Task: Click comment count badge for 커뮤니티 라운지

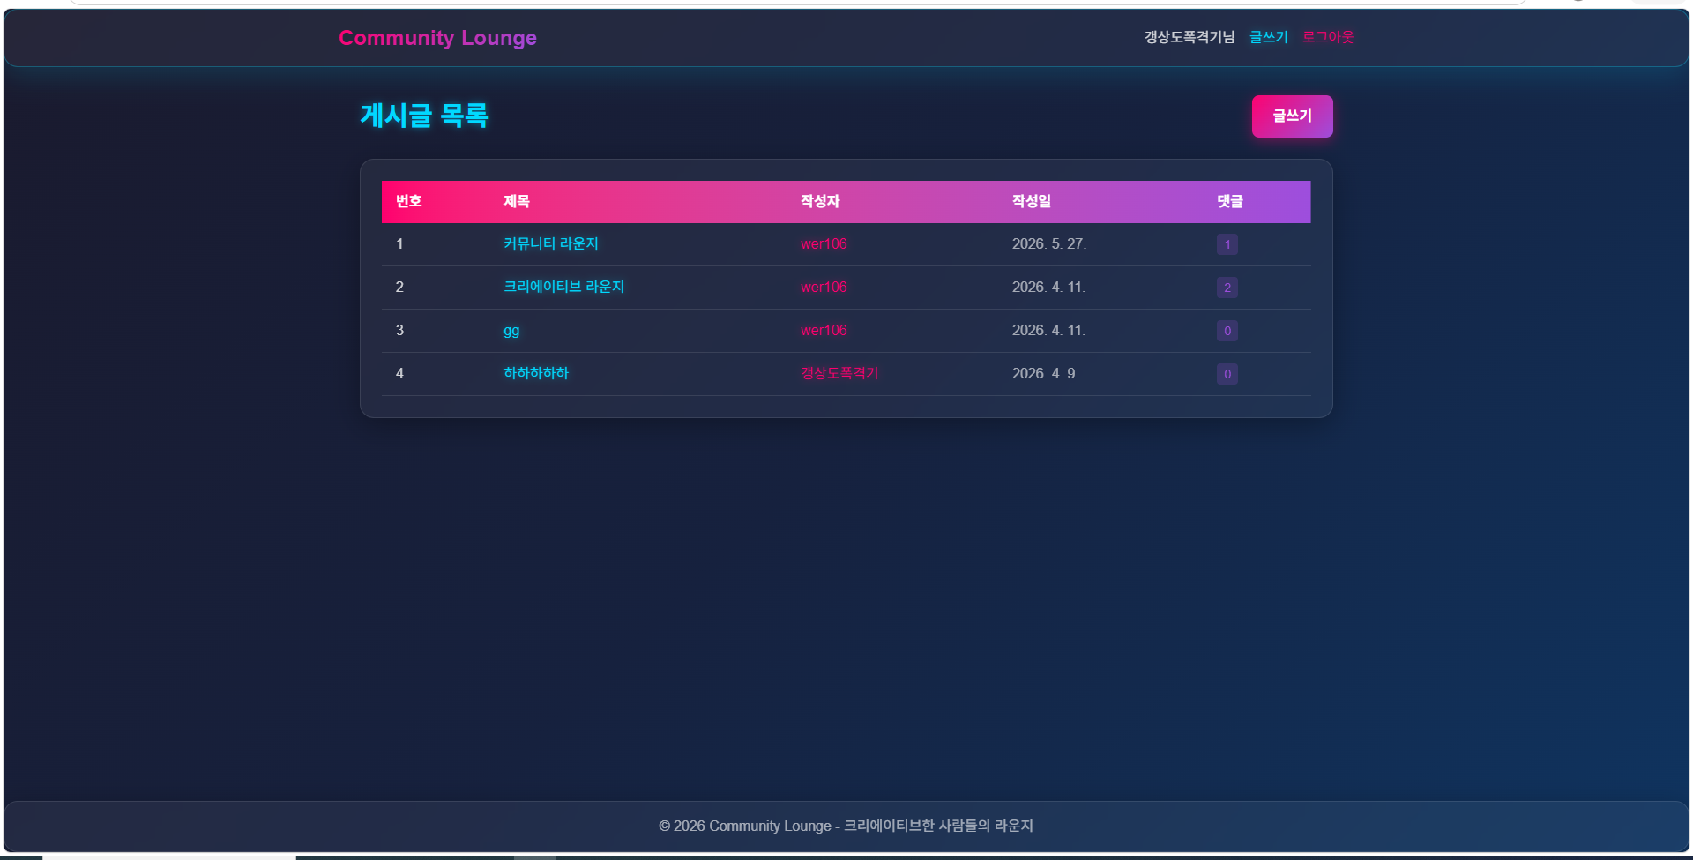Action: tap(1227, 244)
